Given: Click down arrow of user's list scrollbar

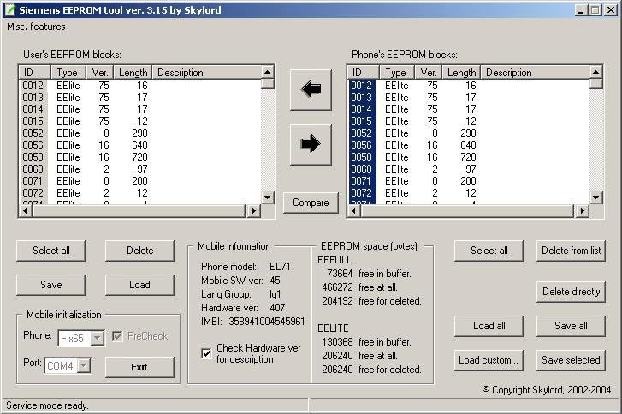Looking at the screenshot, I should pos(268,197).
